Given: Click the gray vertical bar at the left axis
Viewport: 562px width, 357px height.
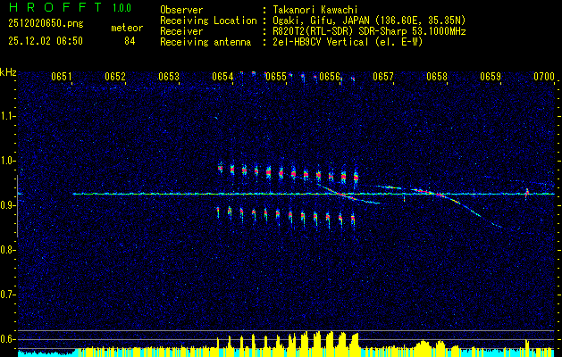Looking at the screenshot, I should [x=17, y=206].
